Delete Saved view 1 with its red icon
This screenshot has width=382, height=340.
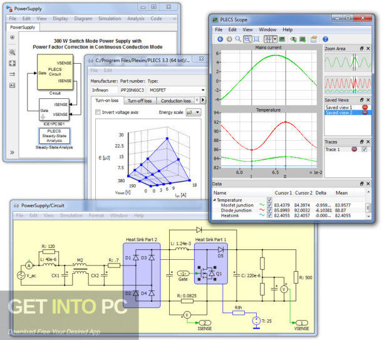tap(364, 107)
